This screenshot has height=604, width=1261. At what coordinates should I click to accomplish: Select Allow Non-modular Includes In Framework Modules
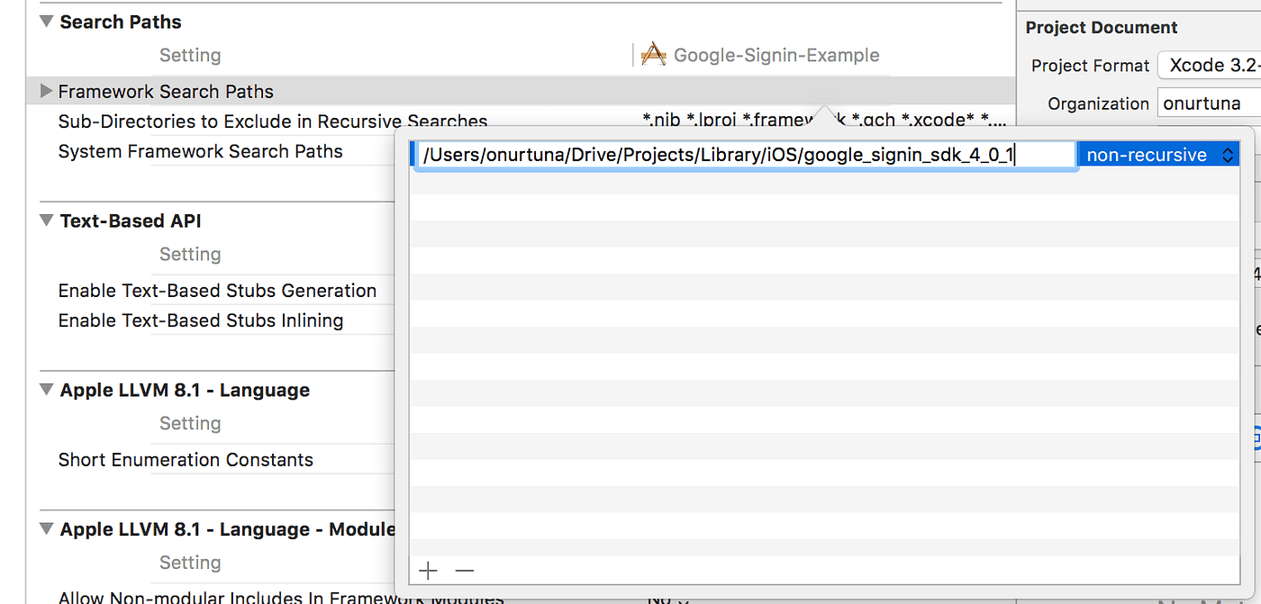point(281,597)
